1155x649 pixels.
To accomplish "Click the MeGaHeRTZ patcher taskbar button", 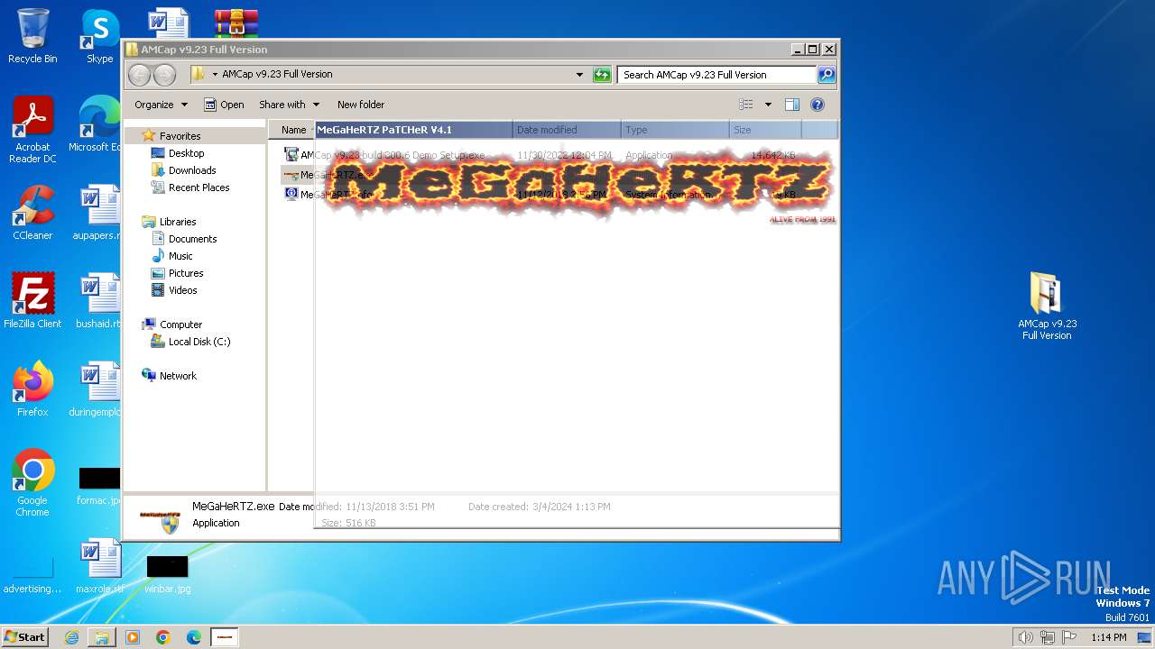I will click(225, 637).
